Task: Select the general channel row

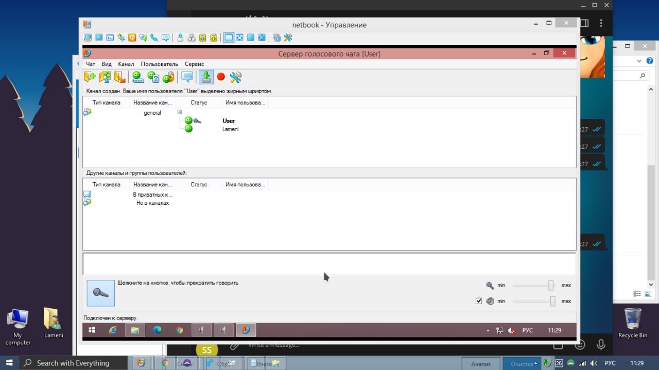Action: click(x=152, y=113)
